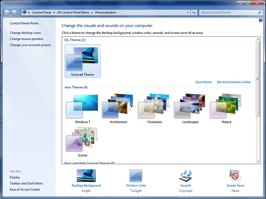Click the None screen saver value
The height and width of the screenshot is (199, 266).
coord(235,191)
